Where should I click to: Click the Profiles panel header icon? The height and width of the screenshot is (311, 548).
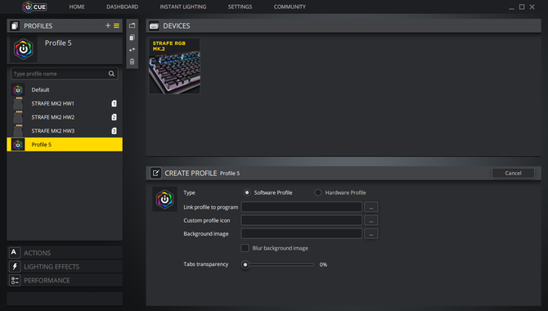coord(15,26)
